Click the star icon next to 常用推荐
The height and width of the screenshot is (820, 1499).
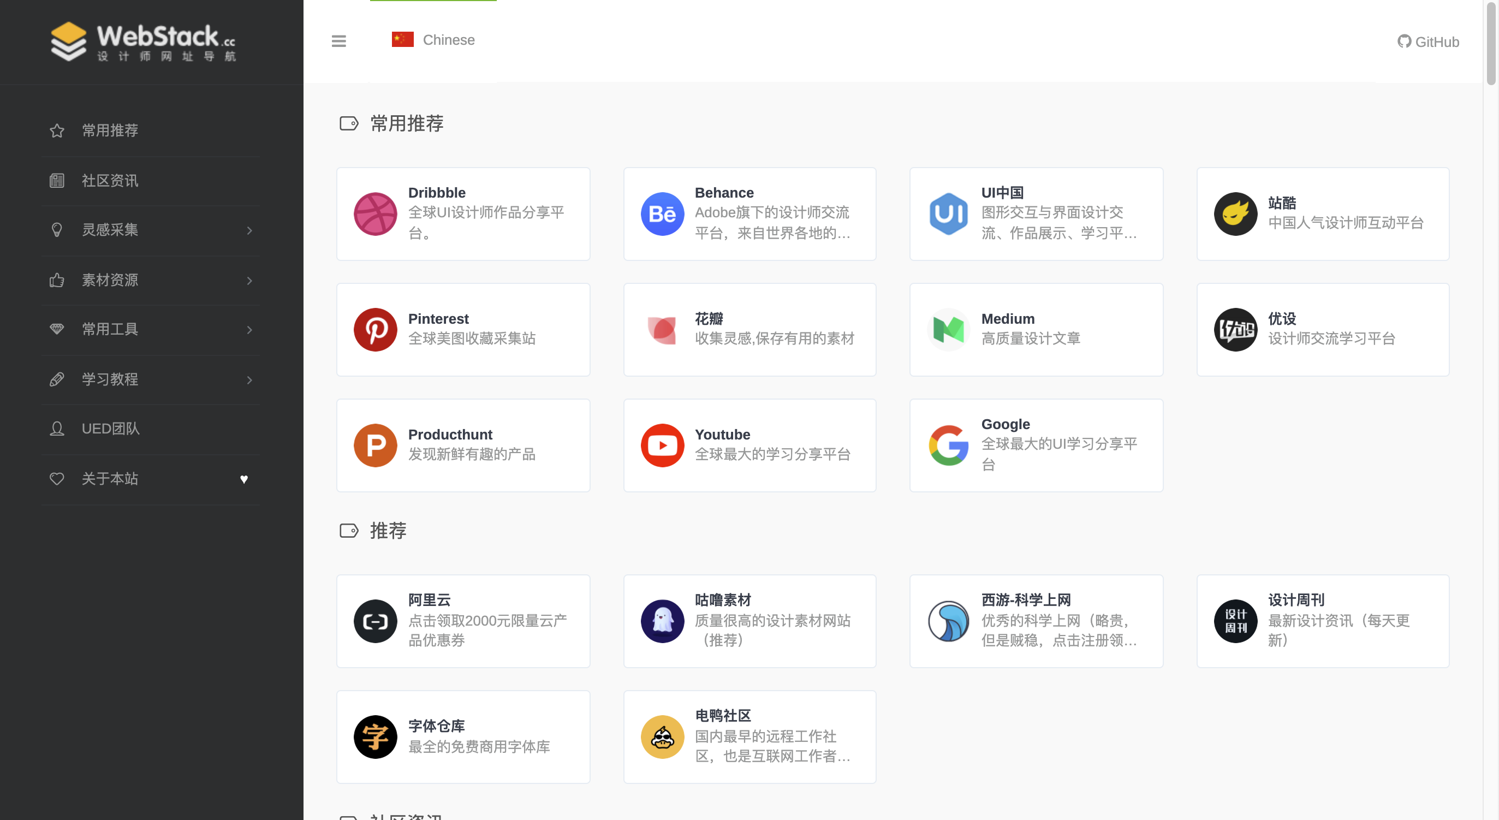[x=56, y=130]
